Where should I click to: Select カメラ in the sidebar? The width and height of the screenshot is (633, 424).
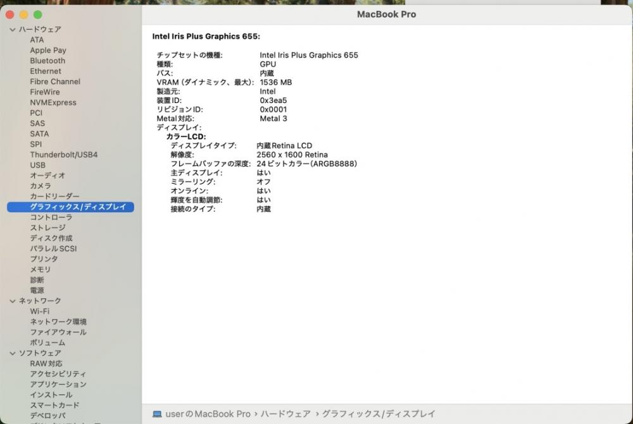(x=41, y=186)
